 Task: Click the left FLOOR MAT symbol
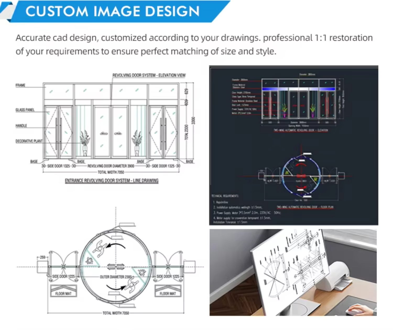pyautogui.click(x=63, y=291)
